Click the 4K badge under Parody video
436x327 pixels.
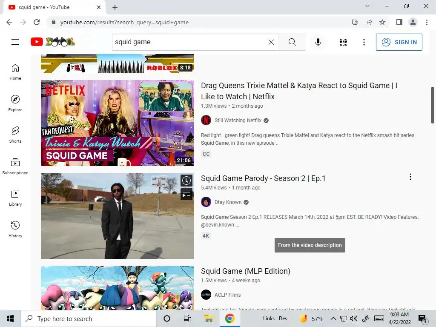pos(206,236)
